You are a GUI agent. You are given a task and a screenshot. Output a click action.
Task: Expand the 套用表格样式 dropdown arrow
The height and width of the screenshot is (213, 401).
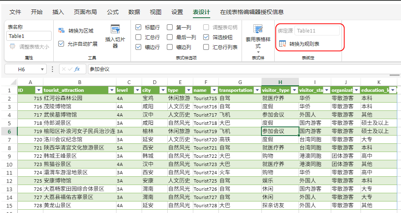(x=258, y=52)
